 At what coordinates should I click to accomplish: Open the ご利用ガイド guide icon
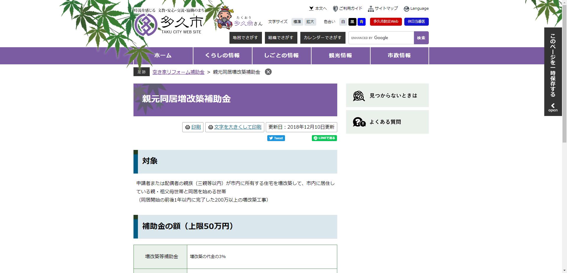coord(335,8)
